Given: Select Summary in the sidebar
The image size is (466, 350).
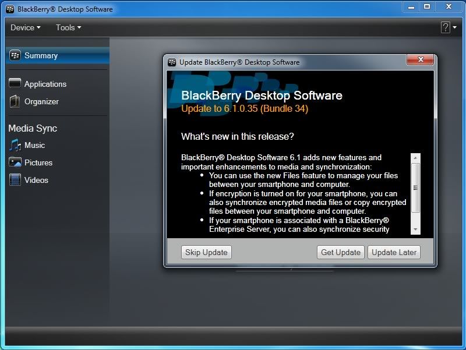Looking at the screenshot, I should pos(57,55).
